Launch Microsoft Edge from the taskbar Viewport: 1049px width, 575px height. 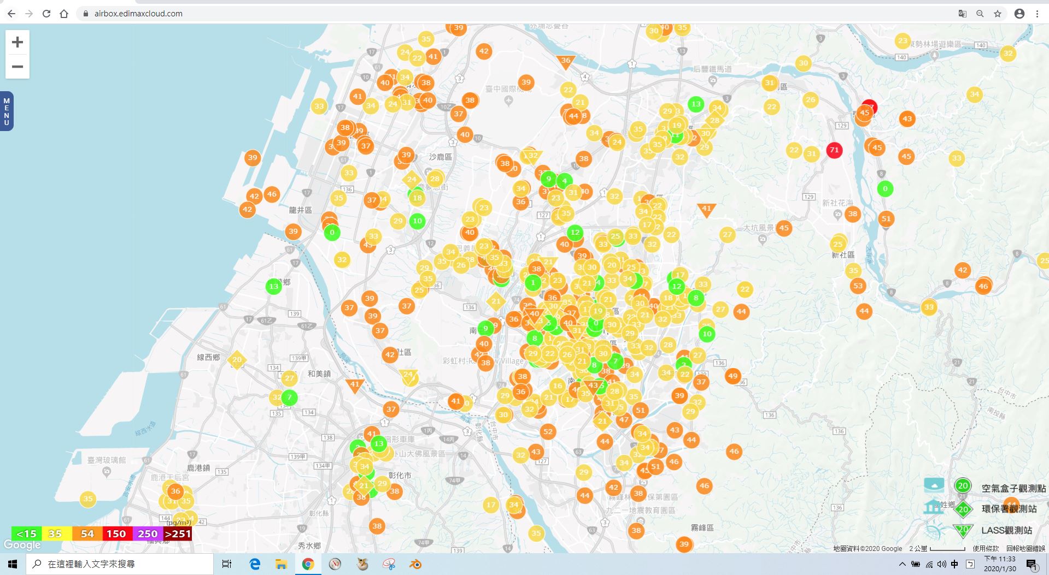pos(255,564)
